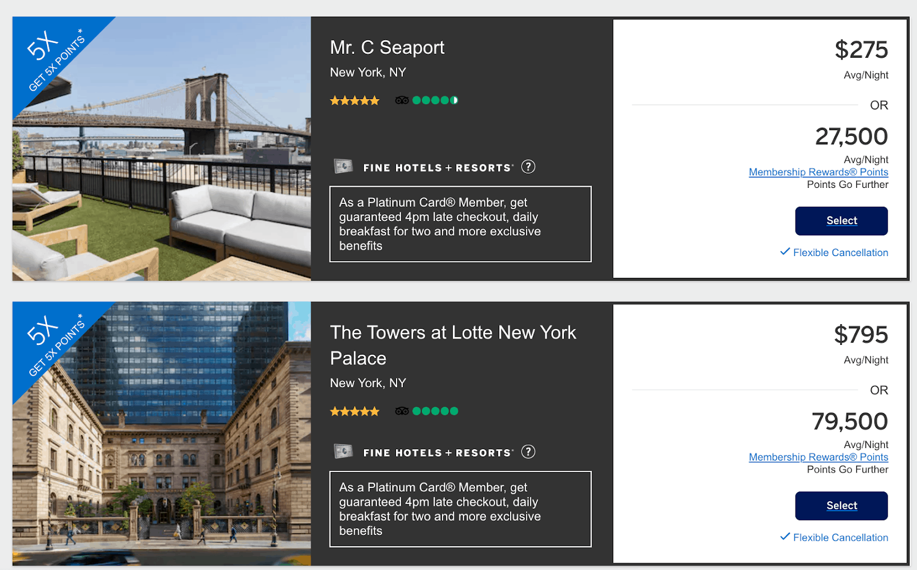Screen dimensions: 917x570
Task: Click Platinum Card benefits box for Mr. C Seaport
Action: (x=460, y=224)
